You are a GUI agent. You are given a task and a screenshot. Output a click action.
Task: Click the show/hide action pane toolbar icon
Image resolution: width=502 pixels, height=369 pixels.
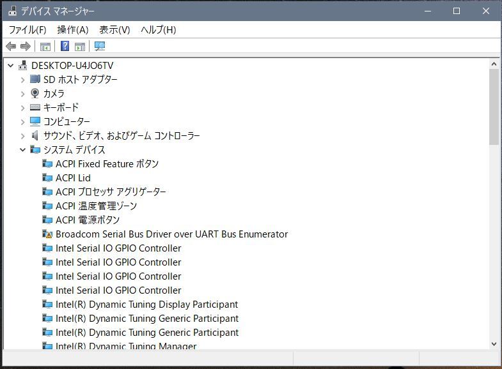(80, 47)
